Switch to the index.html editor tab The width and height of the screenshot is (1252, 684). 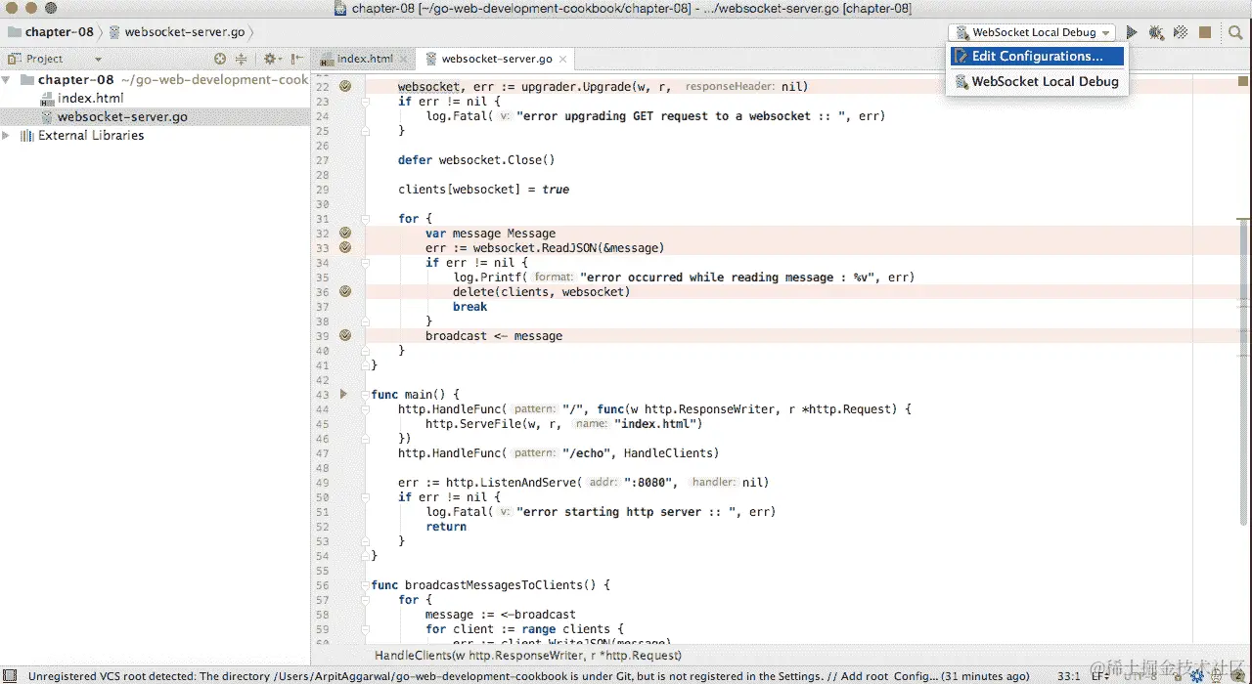[364, 59]
